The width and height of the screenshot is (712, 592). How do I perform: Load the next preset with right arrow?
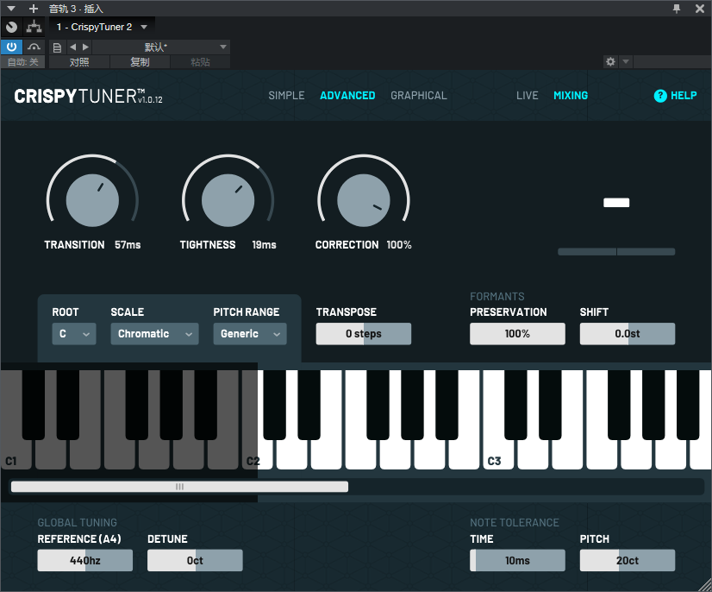(x=85, y=47)
